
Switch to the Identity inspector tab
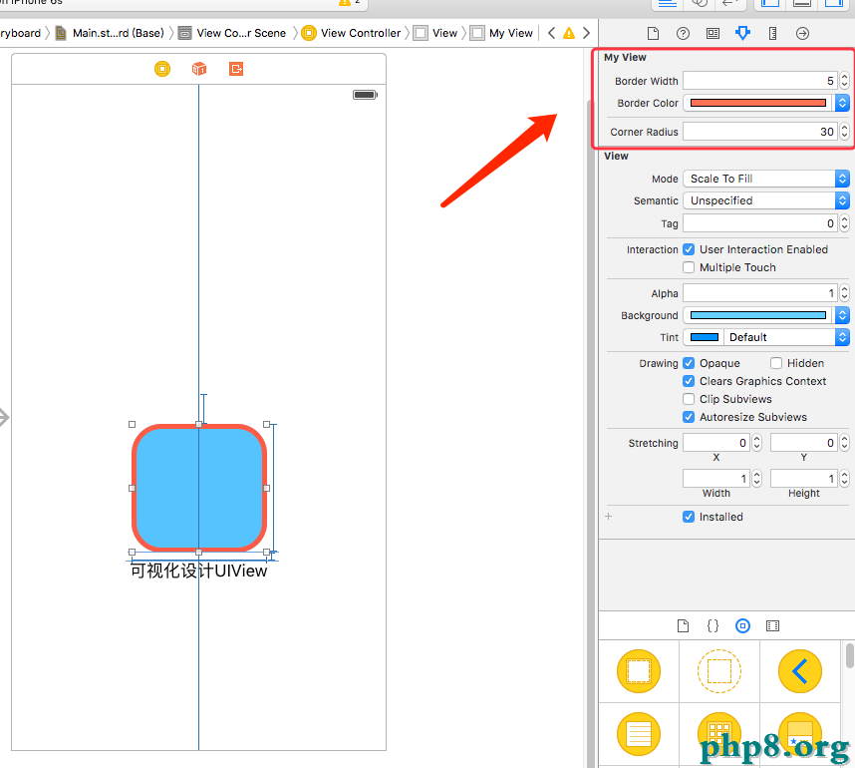point(712,33)
